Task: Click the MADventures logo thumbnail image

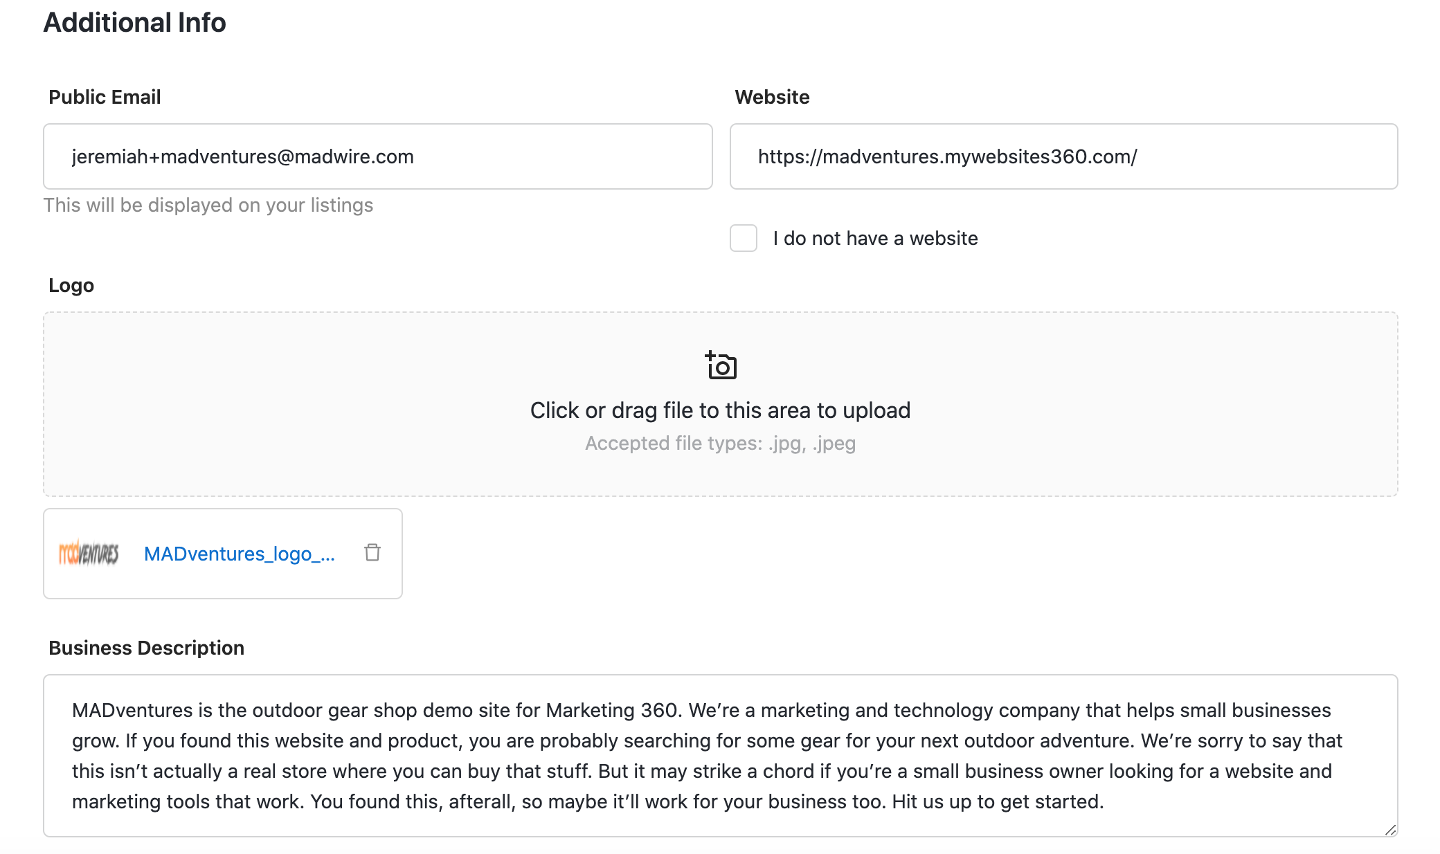Action: tap(89, 554)
